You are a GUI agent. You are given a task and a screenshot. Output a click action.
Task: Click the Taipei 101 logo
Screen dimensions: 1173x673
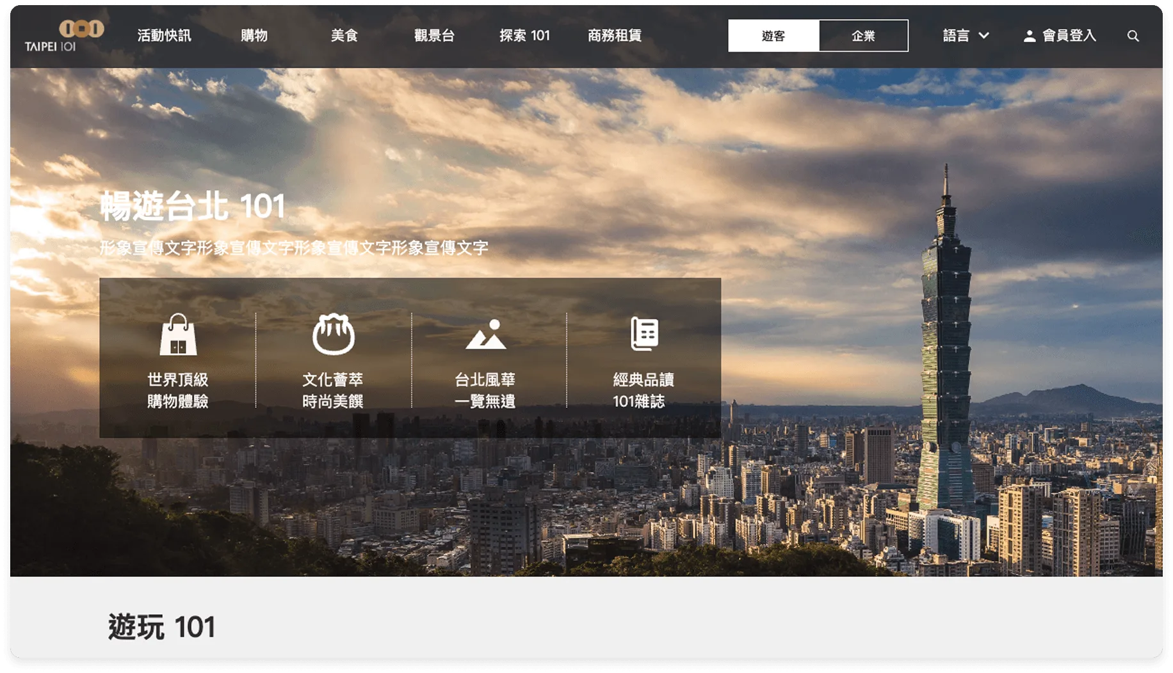(63, 36)
